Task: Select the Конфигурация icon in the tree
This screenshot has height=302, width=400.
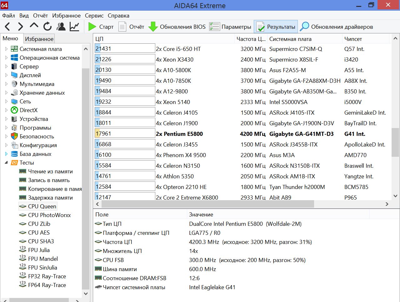Action: 14,145
